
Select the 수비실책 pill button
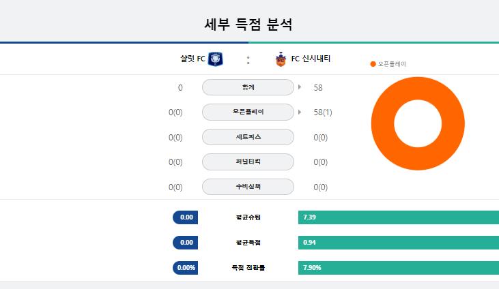click(248, 187)
